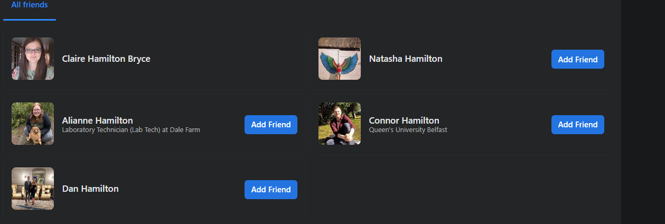This screenshot has height=224, width=665.
Task: Click Connor Hamilton's profile thumbnail
Action: click(340, 124)
